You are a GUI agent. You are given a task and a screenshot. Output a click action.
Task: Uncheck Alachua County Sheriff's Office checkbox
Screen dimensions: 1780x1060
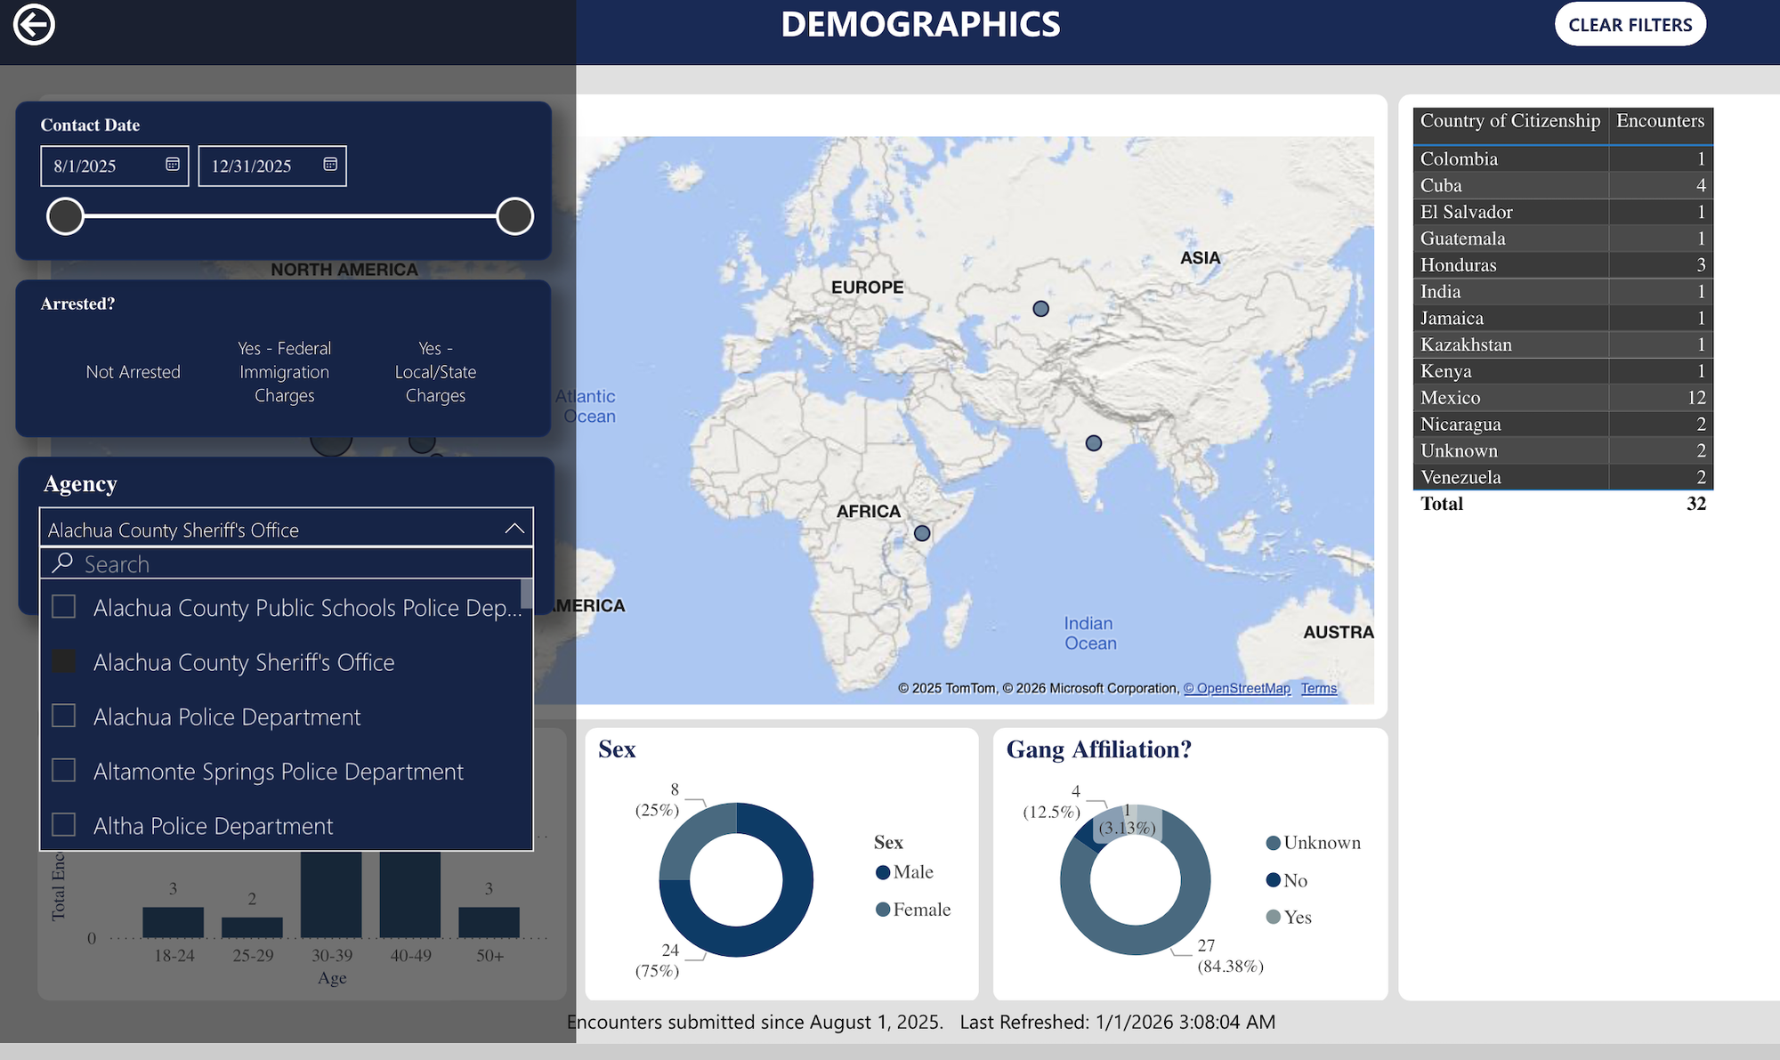pyautogui.click(x=64, y=661)
